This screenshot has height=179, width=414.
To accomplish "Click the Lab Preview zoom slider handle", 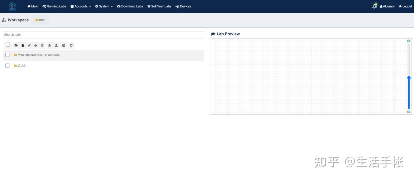I will point(409,78).
